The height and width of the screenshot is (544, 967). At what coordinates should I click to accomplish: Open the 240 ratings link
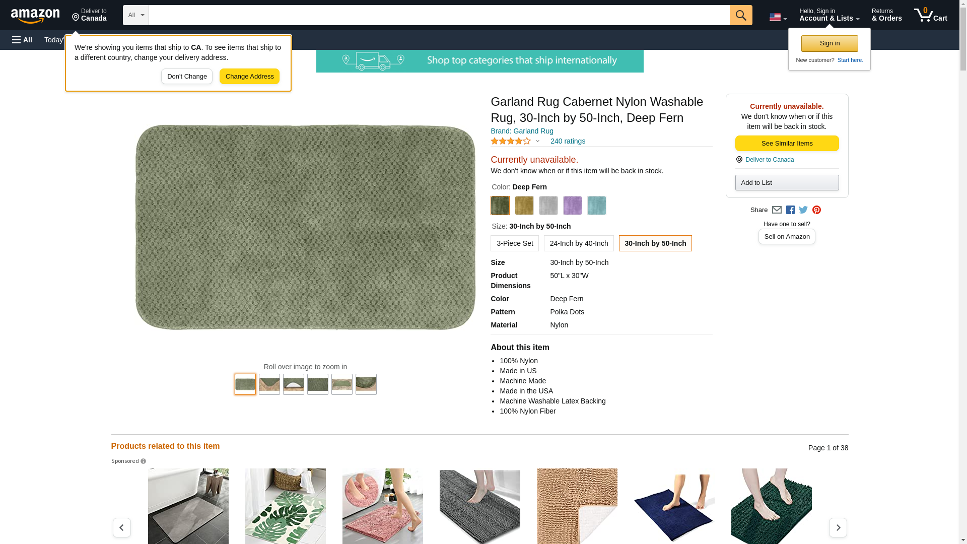(x=567, y=141)
